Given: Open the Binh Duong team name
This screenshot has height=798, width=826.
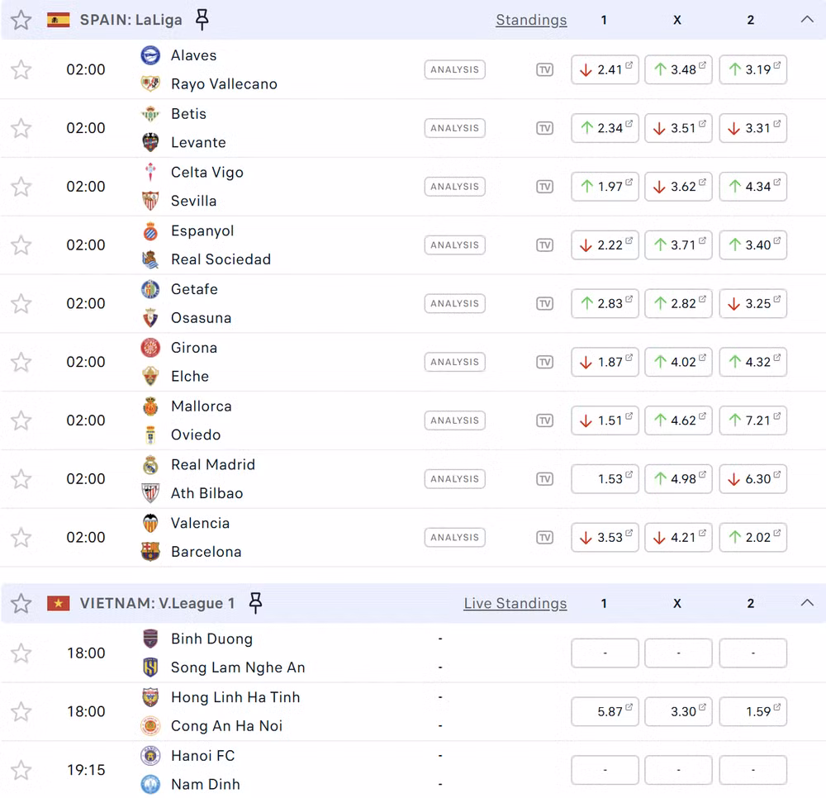Looking at the screenshot, I should 211,639.
